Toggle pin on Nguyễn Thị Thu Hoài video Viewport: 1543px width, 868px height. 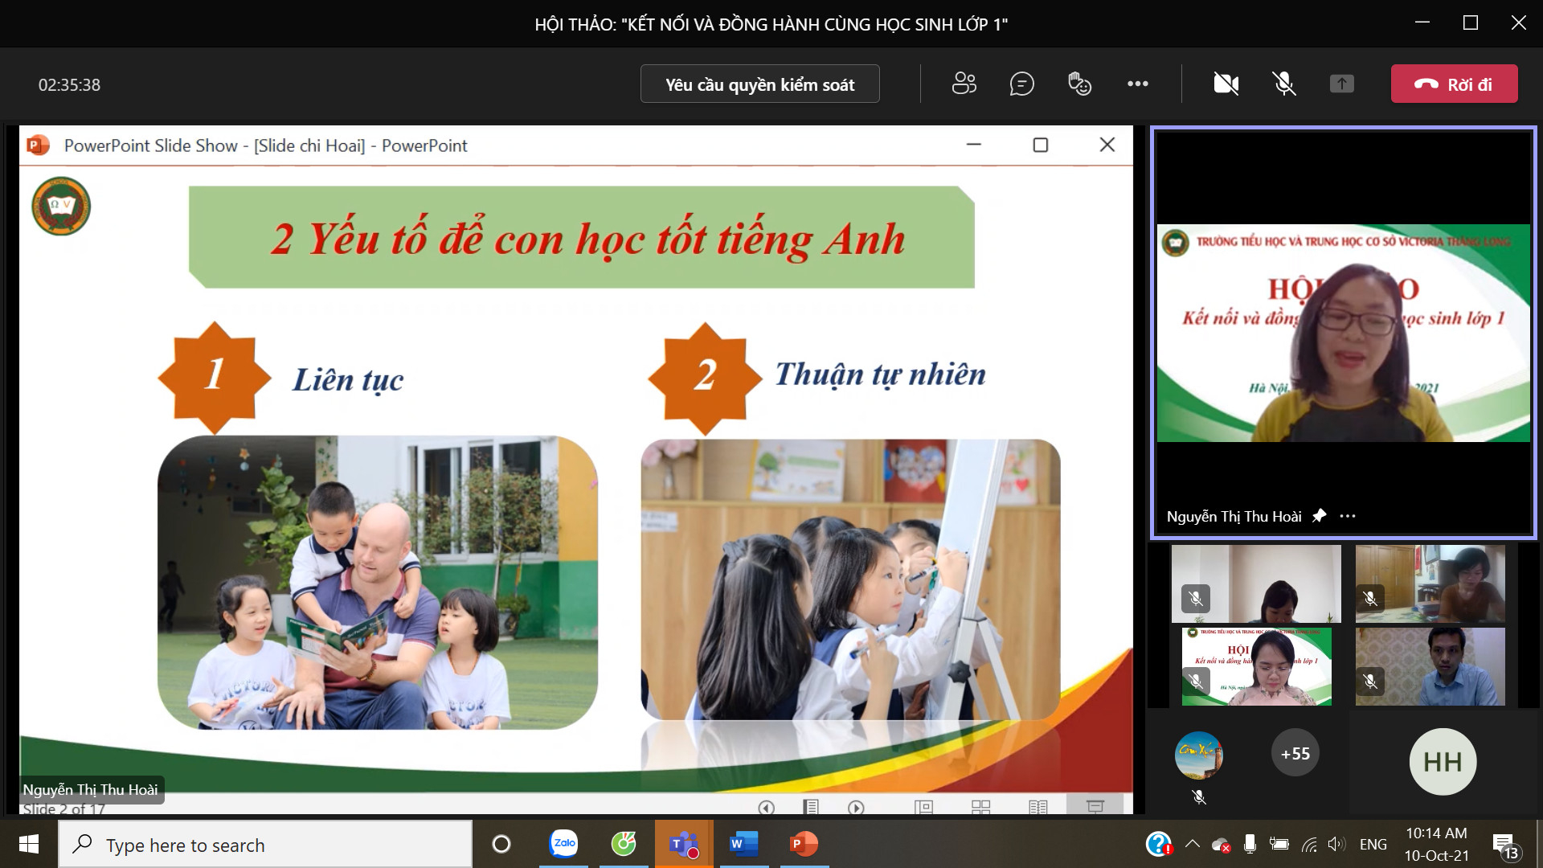tap(1319, 516)
